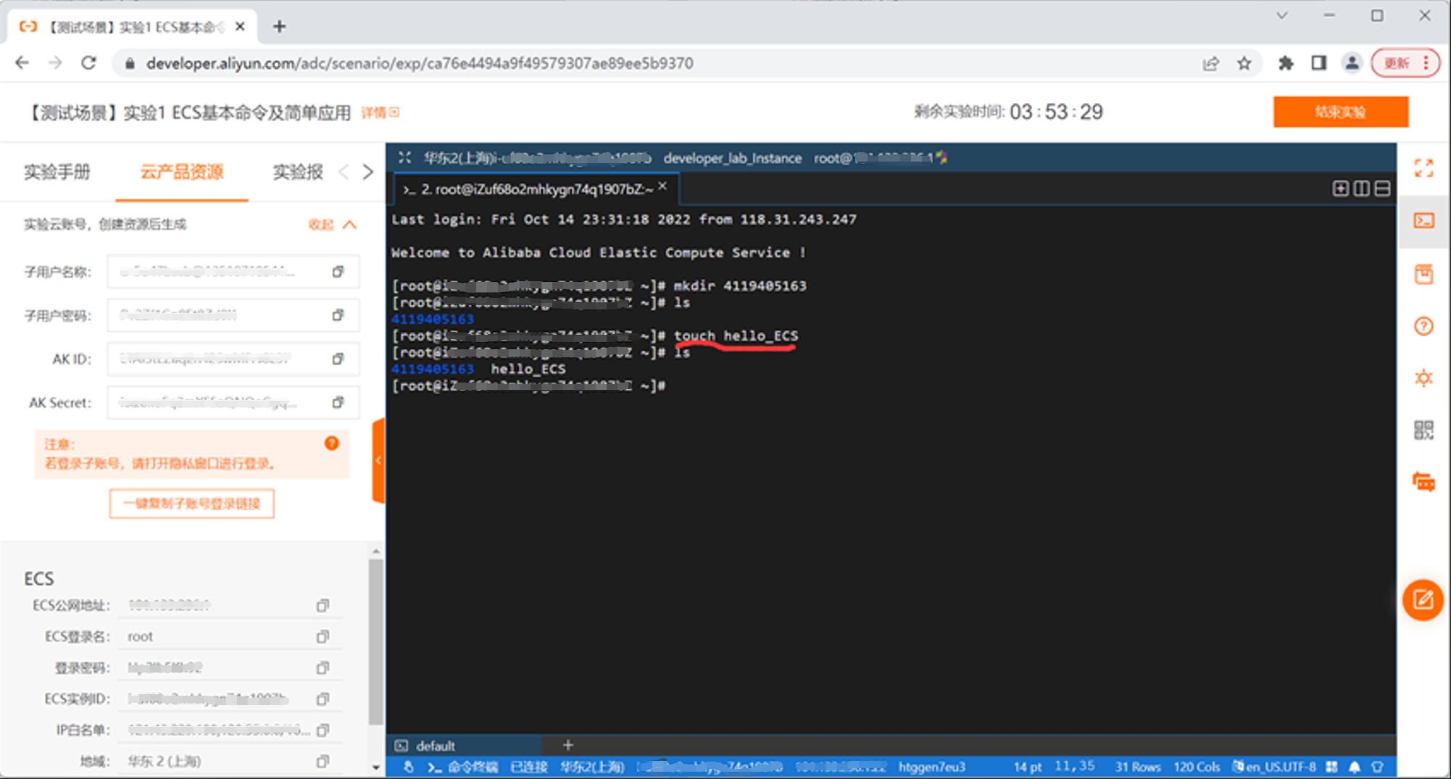Split the terminal vertically
The image size is (1451, 779).
1361,188
